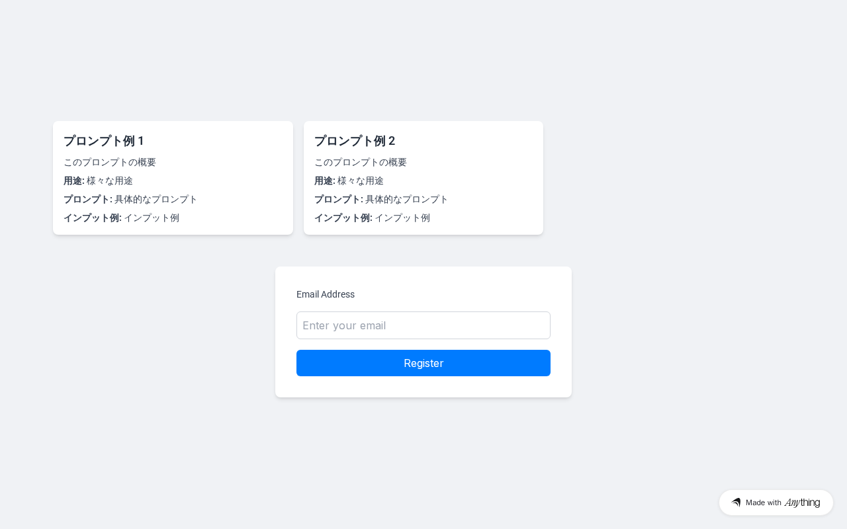
Task: Focus the Enter your email field
Action: coord(423,325)
